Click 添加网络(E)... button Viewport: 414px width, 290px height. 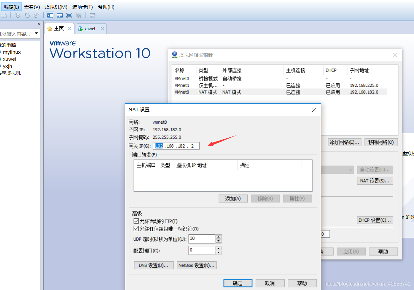coord(345,142)
